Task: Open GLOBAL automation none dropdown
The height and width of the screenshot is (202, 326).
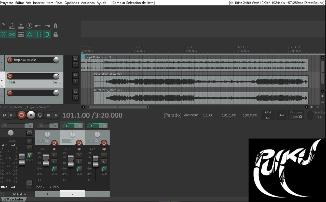Action: click(296, 117)
